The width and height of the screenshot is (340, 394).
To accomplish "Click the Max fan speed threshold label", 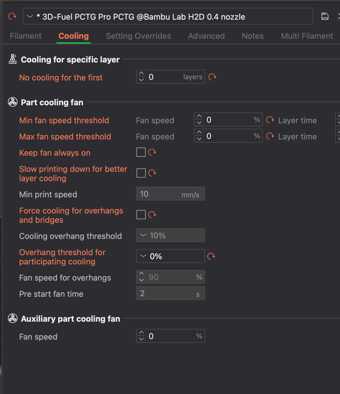I will tap(65, 137).
